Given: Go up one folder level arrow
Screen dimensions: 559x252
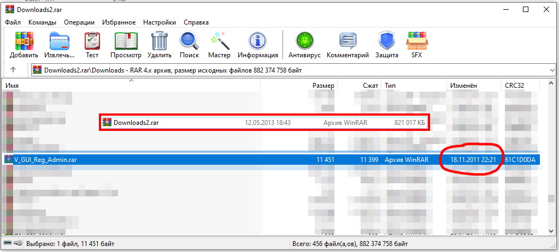Looking at the screenshot, I should pos(13,70).
